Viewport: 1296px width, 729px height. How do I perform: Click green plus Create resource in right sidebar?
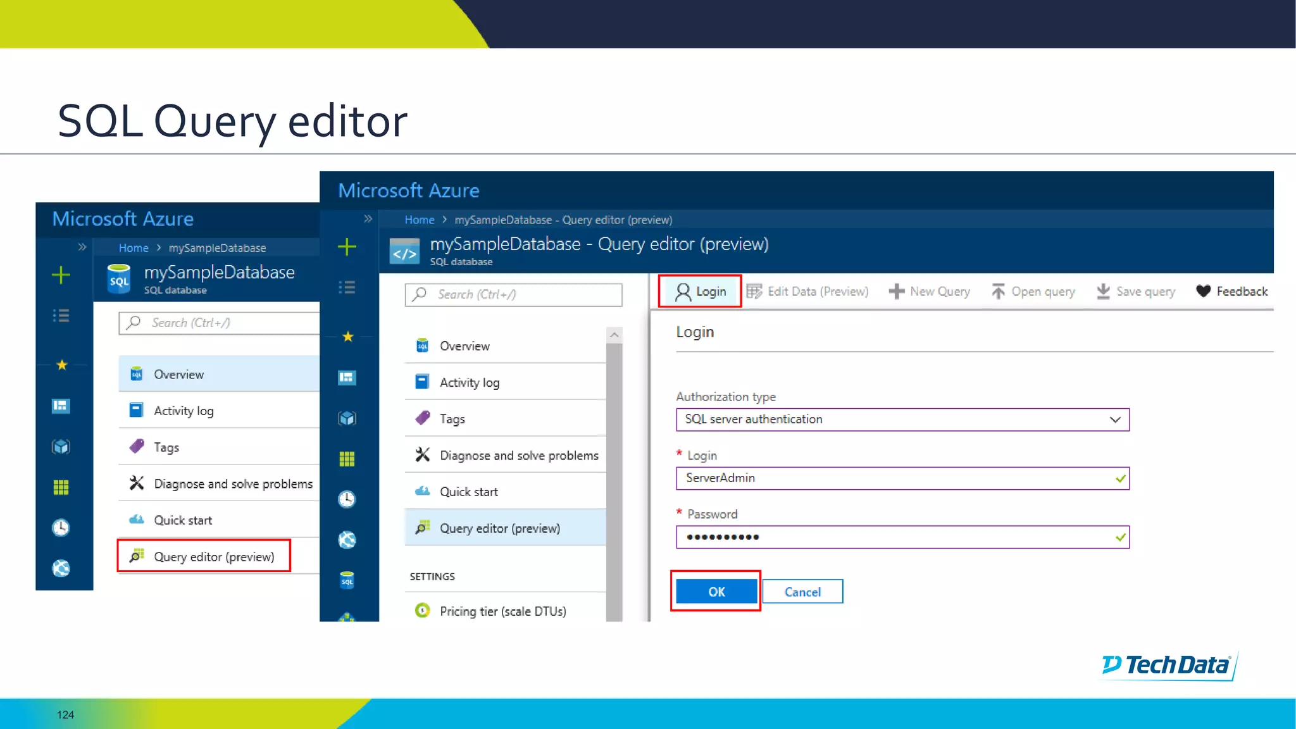click(347, 247)
